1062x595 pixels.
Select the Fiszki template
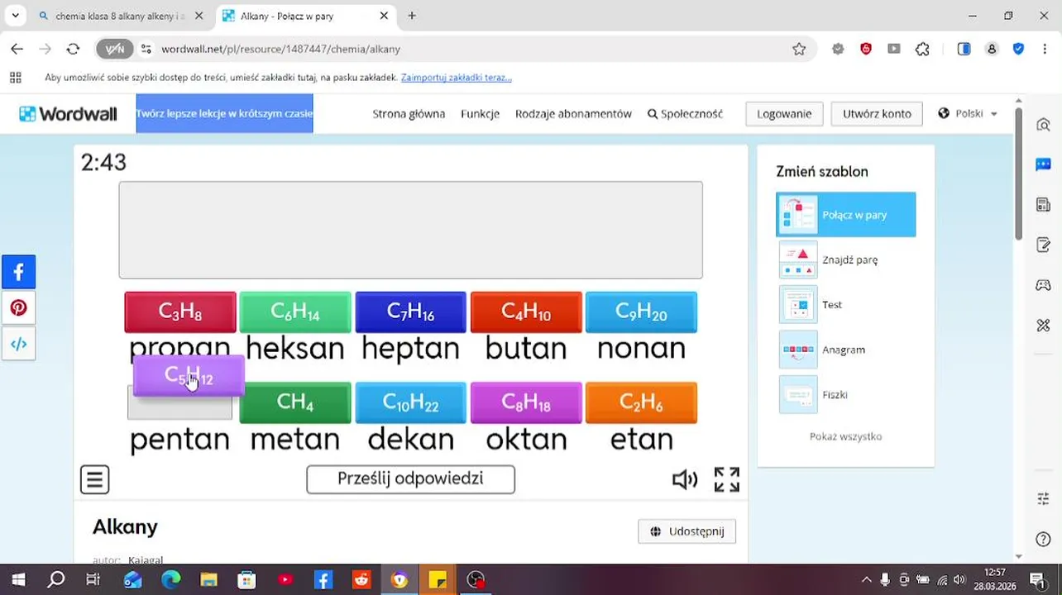[x=845, y=395]
